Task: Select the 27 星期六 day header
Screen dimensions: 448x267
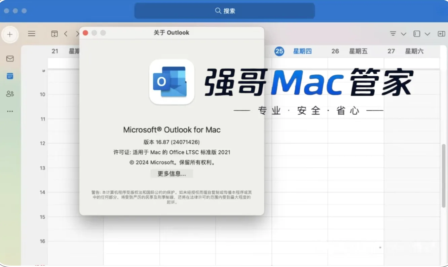Action: [x=405, y=51]
